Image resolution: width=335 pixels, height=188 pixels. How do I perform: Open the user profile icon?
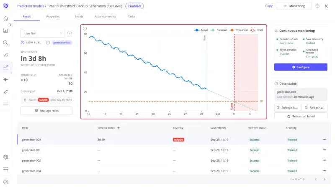click(x=6, y=182)
